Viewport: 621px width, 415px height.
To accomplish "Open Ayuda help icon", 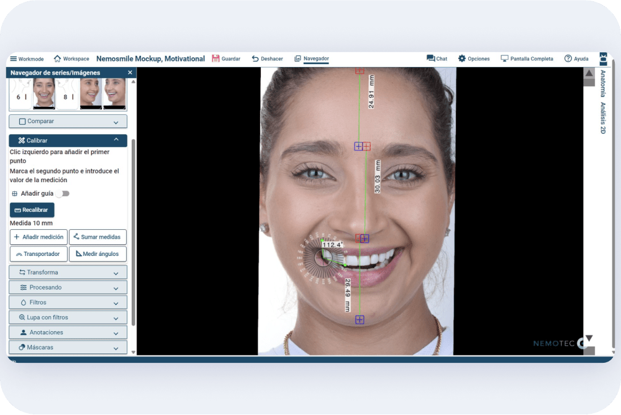I will (568, 58).
